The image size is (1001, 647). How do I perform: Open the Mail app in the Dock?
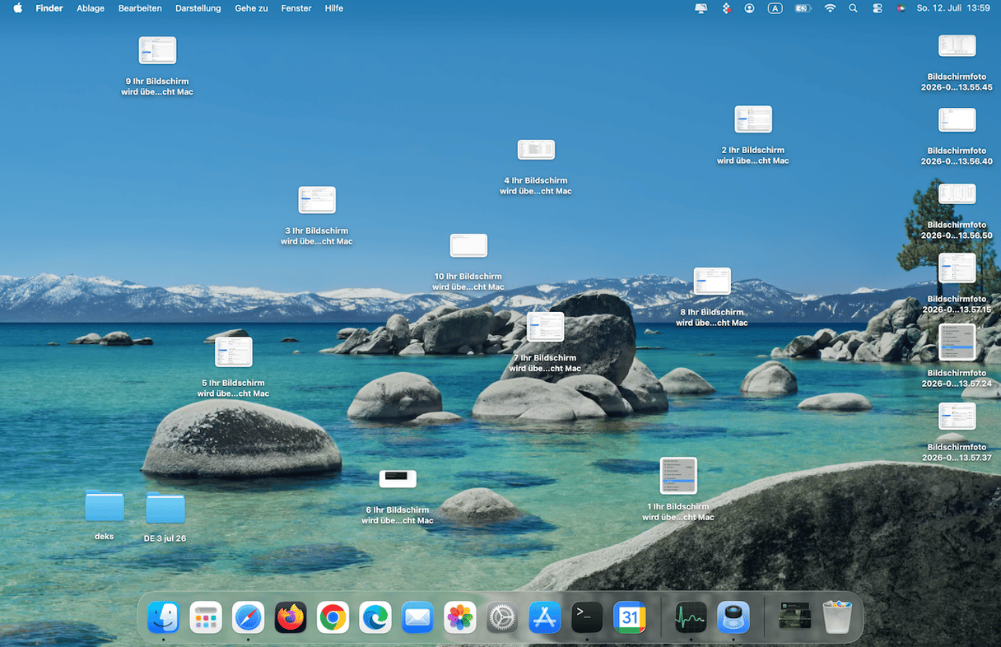(417, 617)
